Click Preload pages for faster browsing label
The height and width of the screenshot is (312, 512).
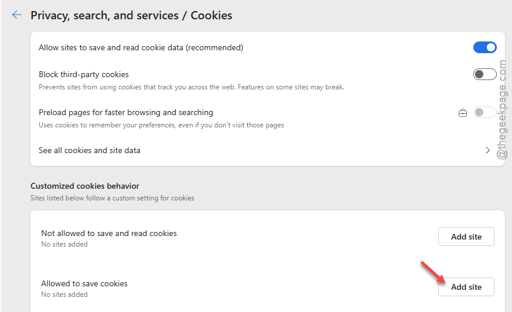point(126,112)
